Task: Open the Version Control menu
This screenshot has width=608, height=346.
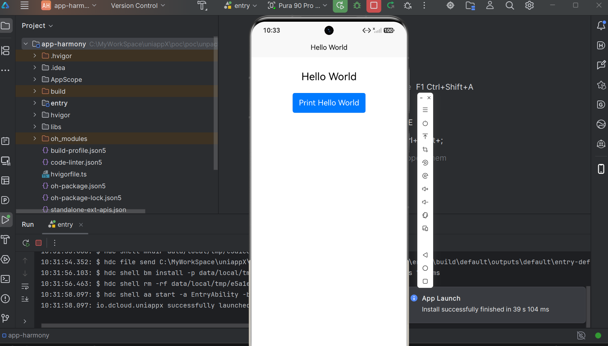Action: coord(138,6)
